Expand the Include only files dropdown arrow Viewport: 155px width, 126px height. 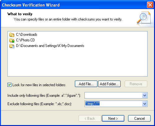144,96
